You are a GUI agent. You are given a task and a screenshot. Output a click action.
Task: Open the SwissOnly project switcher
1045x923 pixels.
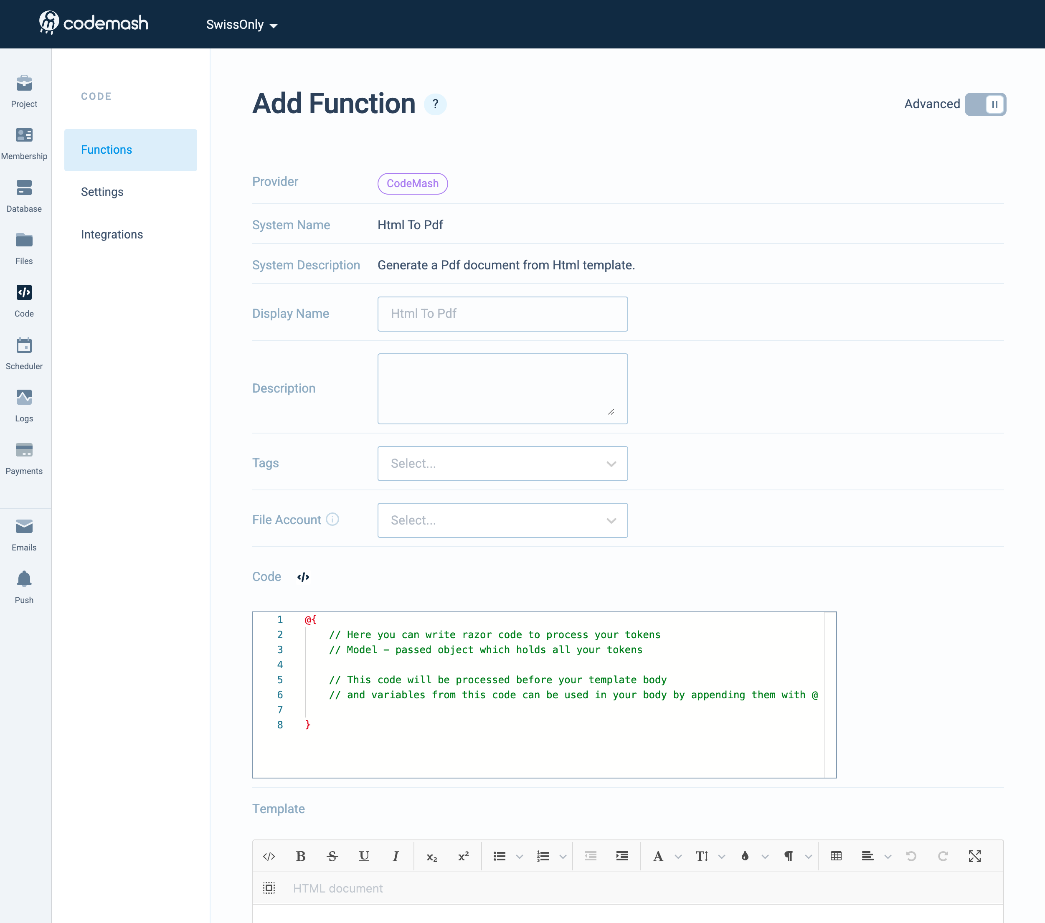[x=241, y=25]
